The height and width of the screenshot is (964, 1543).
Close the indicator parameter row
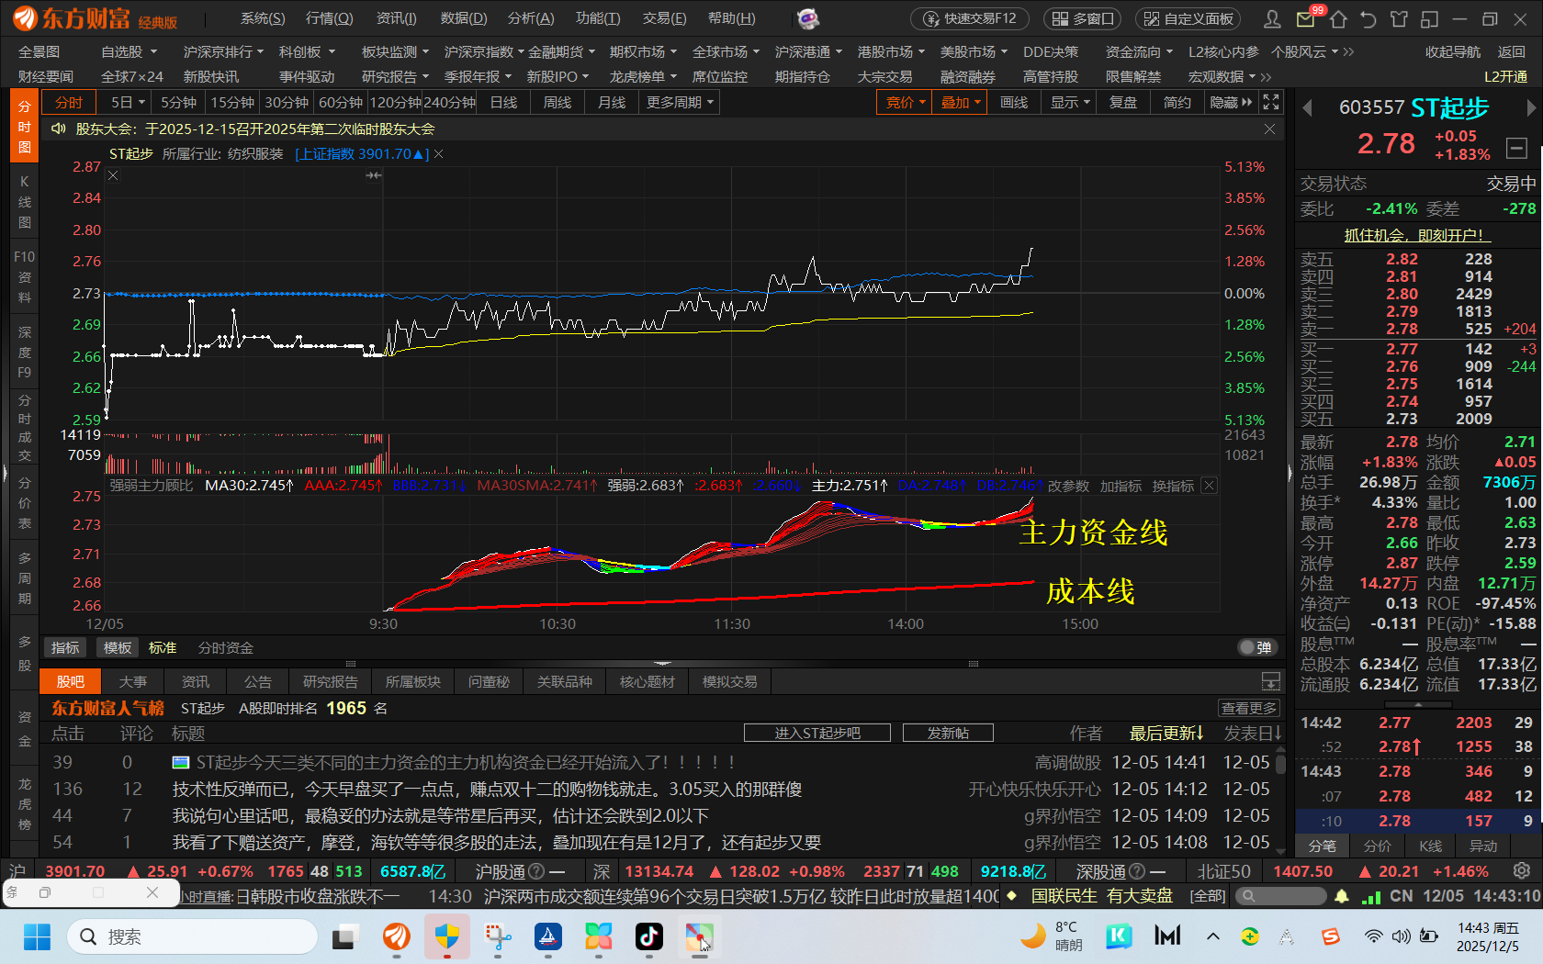pos(1210,486)
